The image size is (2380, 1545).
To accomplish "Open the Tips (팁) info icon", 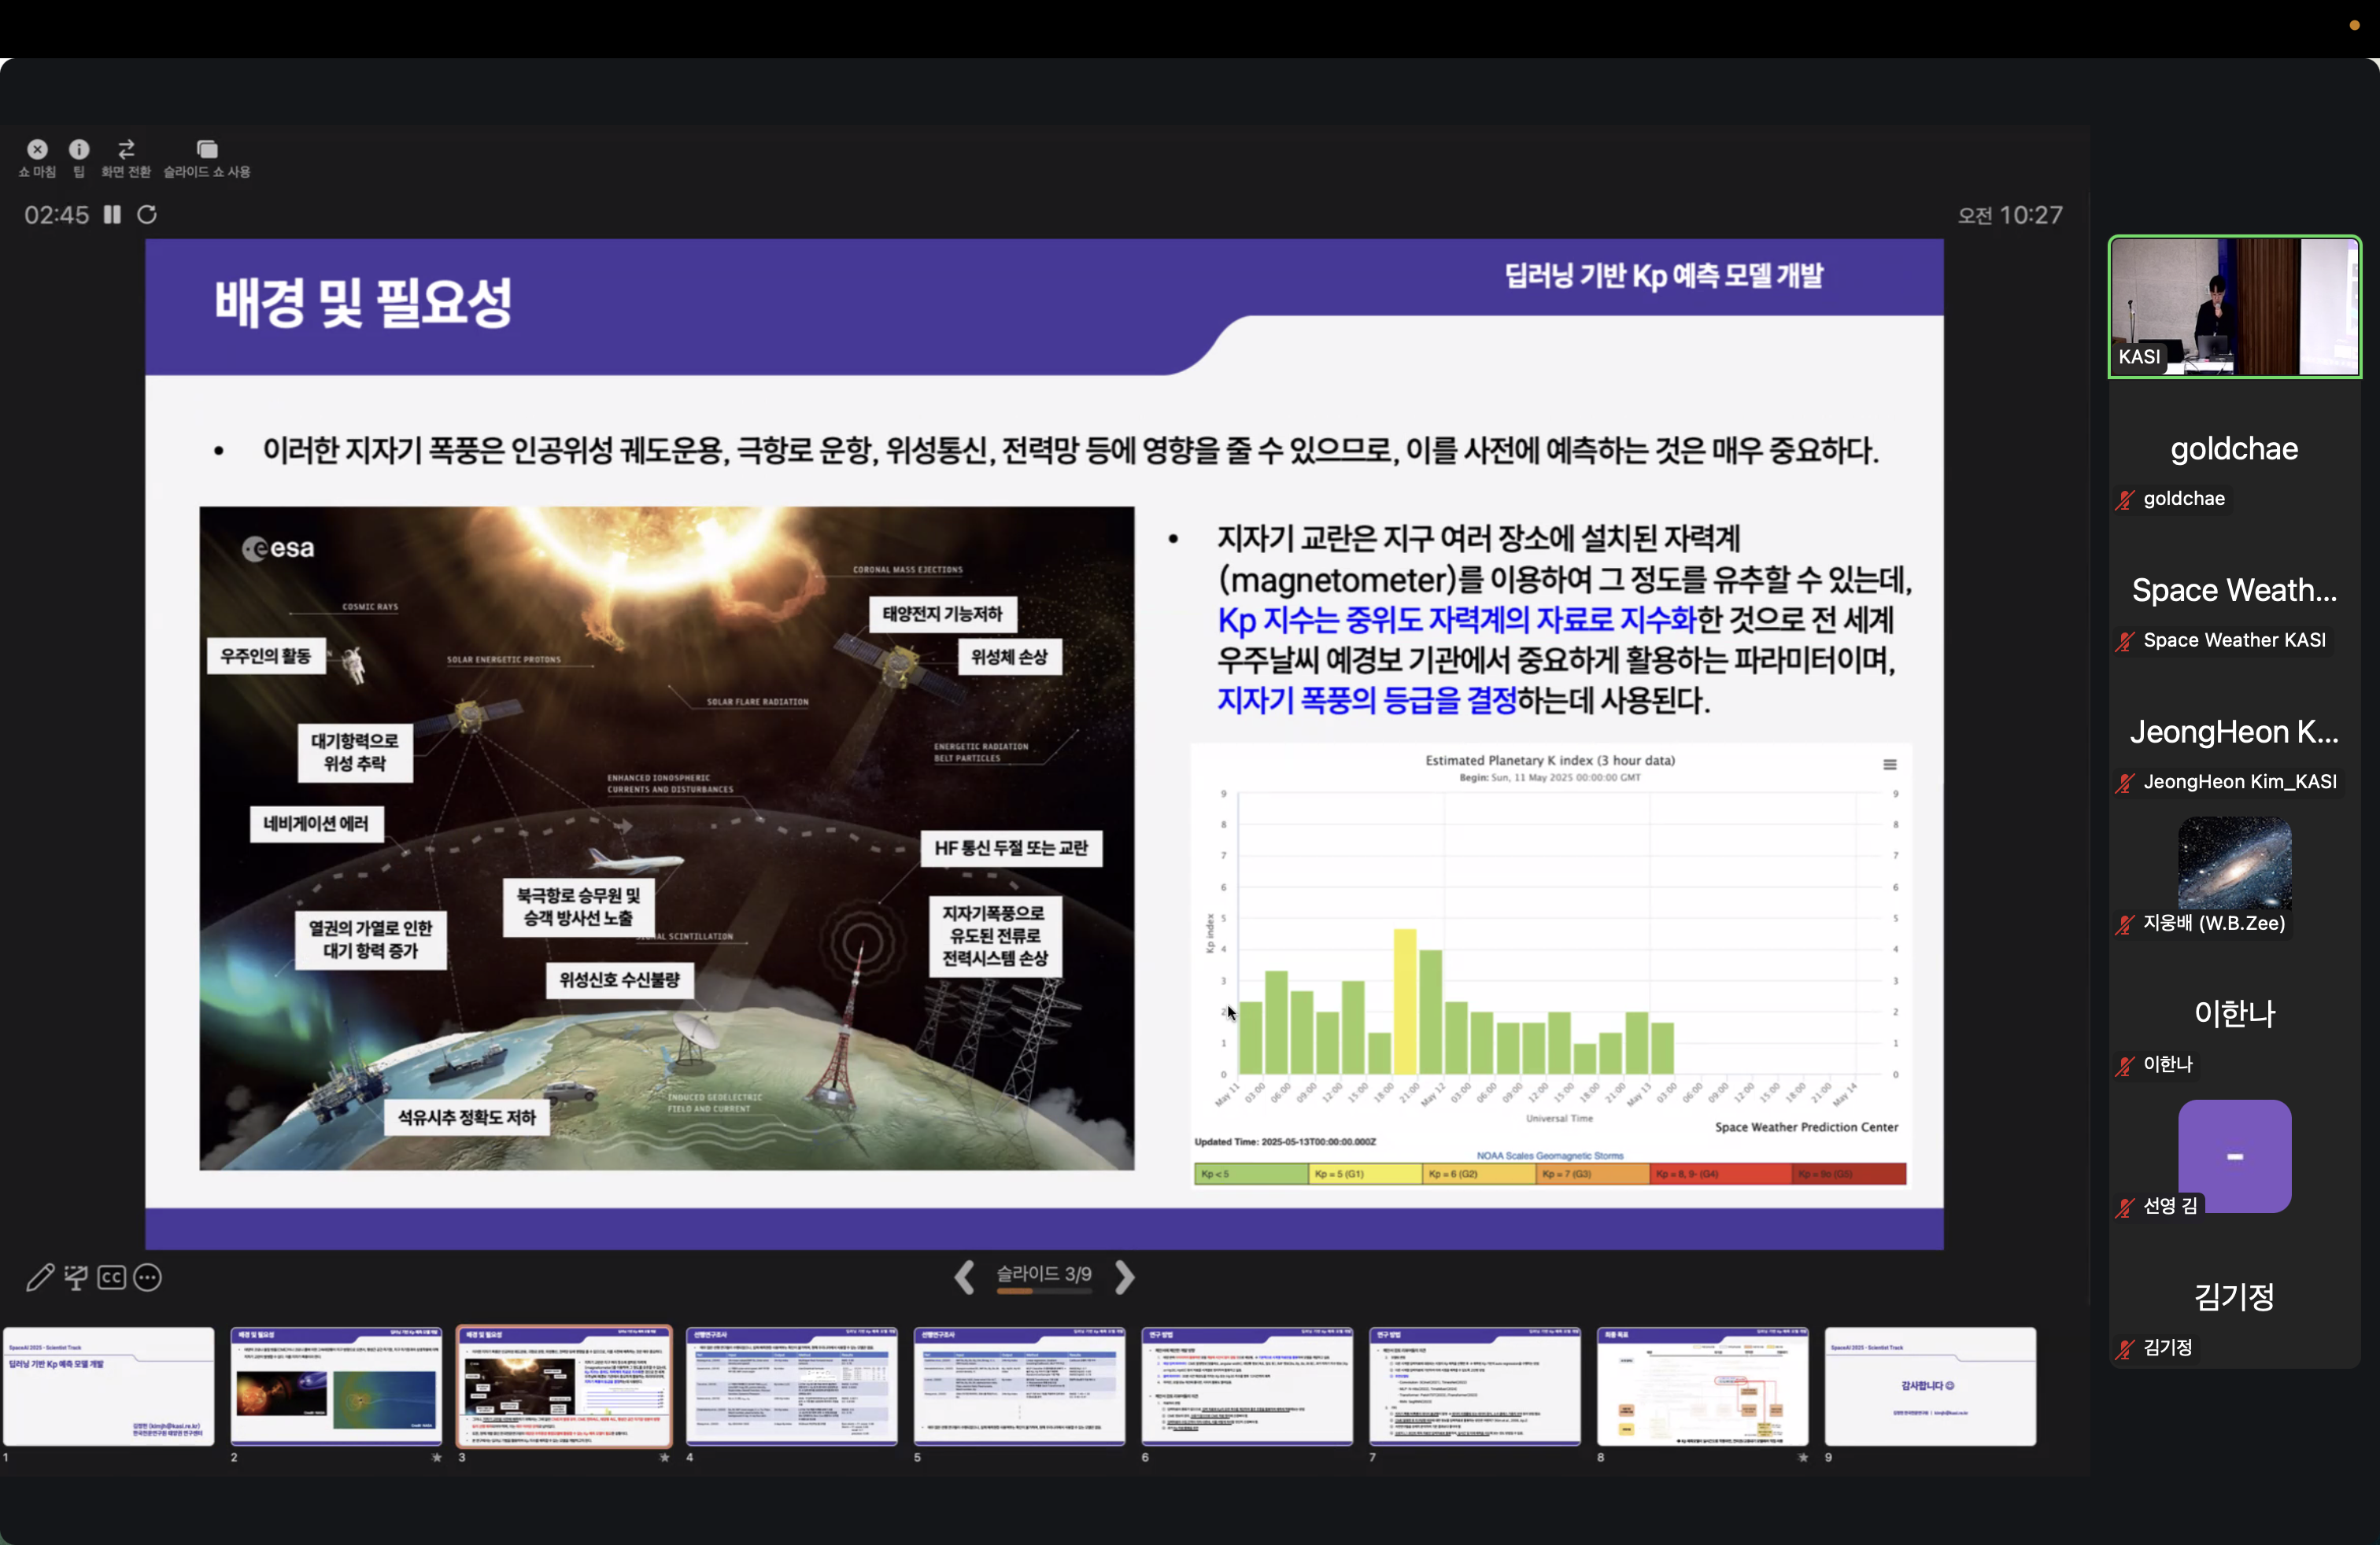I will (x=79, y=149).
